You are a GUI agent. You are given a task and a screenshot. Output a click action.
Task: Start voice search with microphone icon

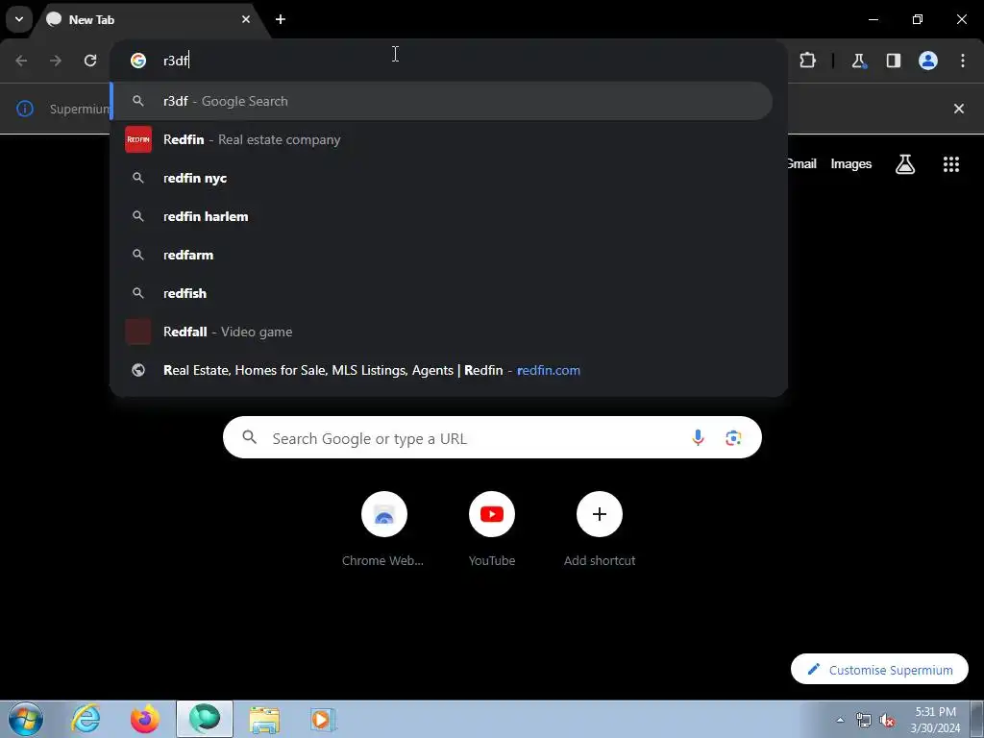tap(698, 437)
